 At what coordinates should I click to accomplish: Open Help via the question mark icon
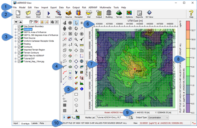[191, 14]
